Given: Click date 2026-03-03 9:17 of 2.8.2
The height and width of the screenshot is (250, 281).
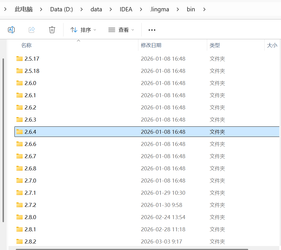Looking at the screenshot, I should pos(162,241).
